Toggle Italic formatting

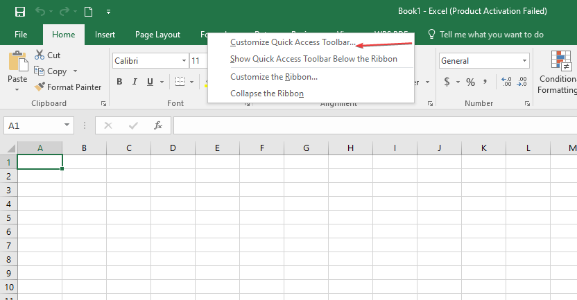(135, 82)
